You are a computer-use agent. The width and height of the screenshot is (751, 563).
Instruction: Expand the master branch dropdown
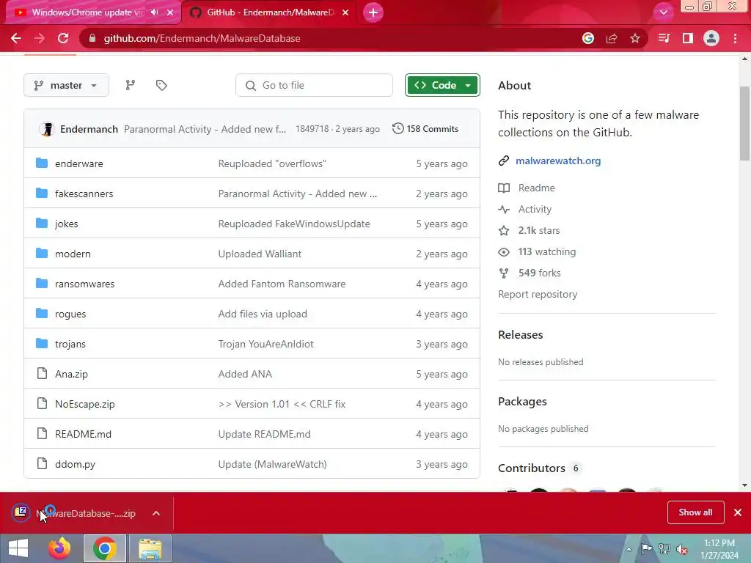pyautogui.click(x=66, y=85)
